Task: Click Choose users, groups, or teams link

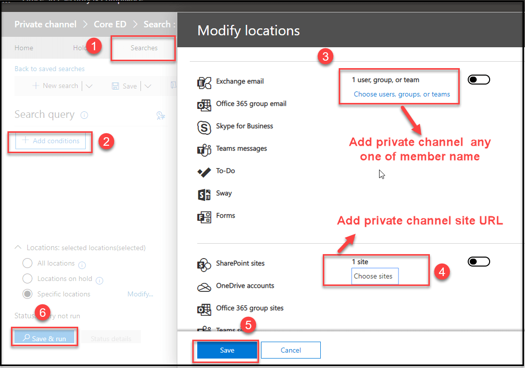Action: tap(401, 94)
